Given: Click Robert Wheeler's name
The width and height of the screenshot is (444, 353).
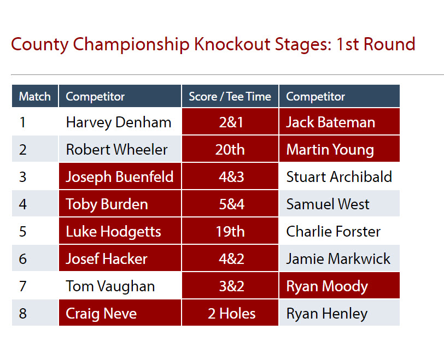Looking at the screenshot, I should point(116,150).
